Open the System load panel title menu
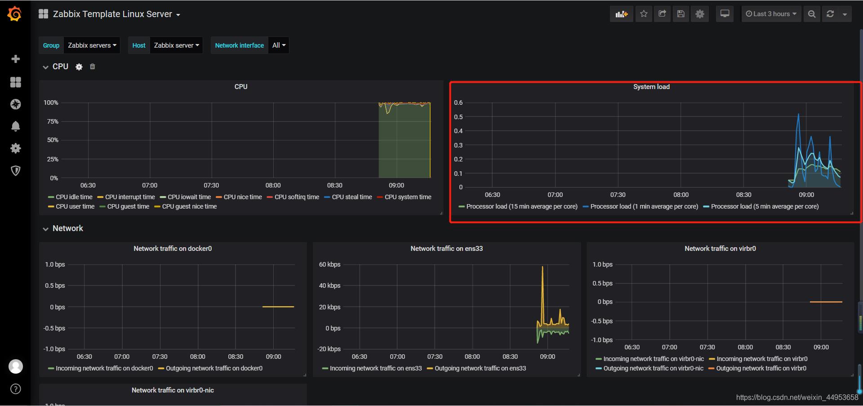Image resolution: width=863 pixels, height=406 pixels. click(651, 87)
